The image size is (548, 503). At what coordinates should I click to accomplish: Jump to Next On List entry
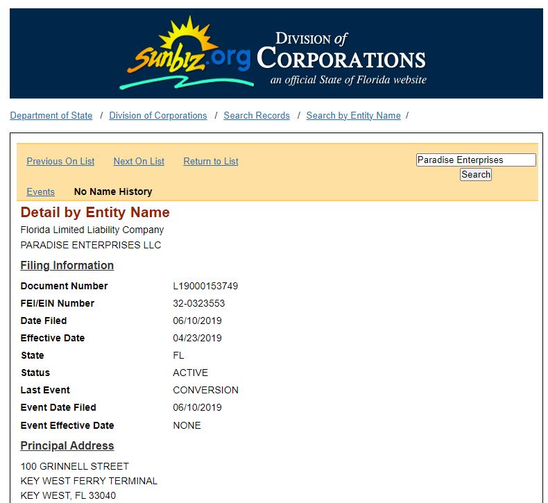click(139, 161)
